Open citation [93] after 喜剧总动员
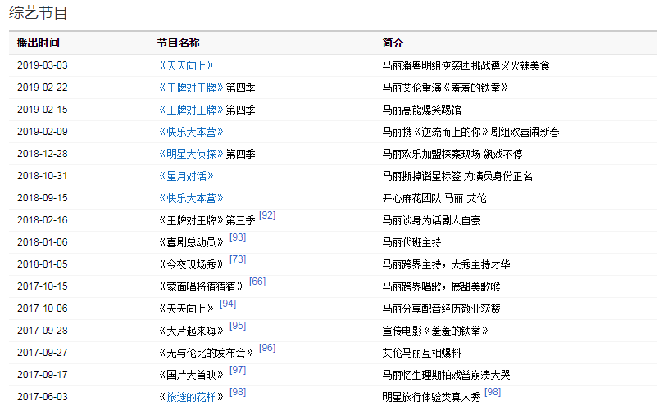This screenshot has width=668, height=410. coord(238,237)
